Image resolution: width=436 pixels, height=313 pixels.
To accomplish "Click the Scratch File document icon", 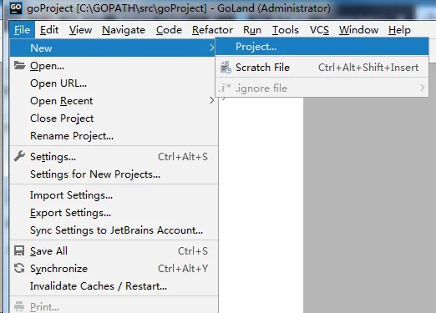I will tap(226, 68).
